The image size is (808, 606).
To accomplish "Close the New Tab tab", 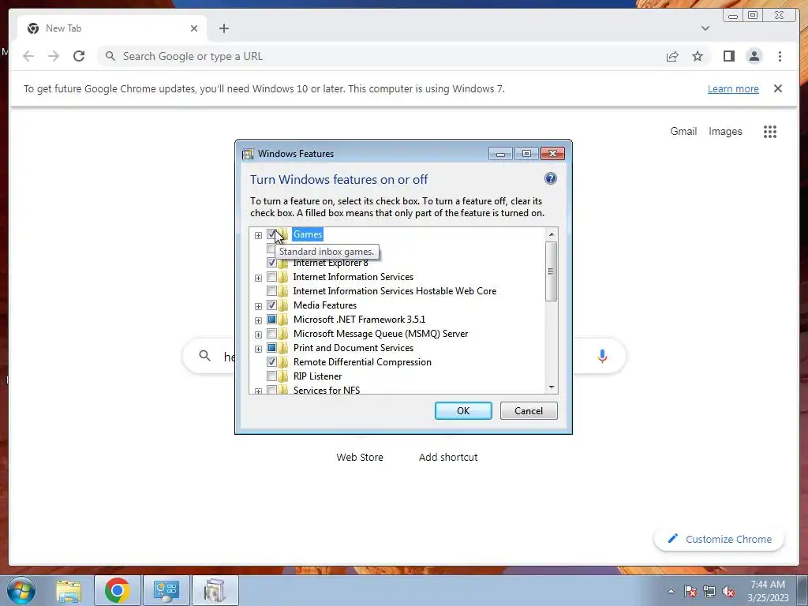I will coord(194,28).
